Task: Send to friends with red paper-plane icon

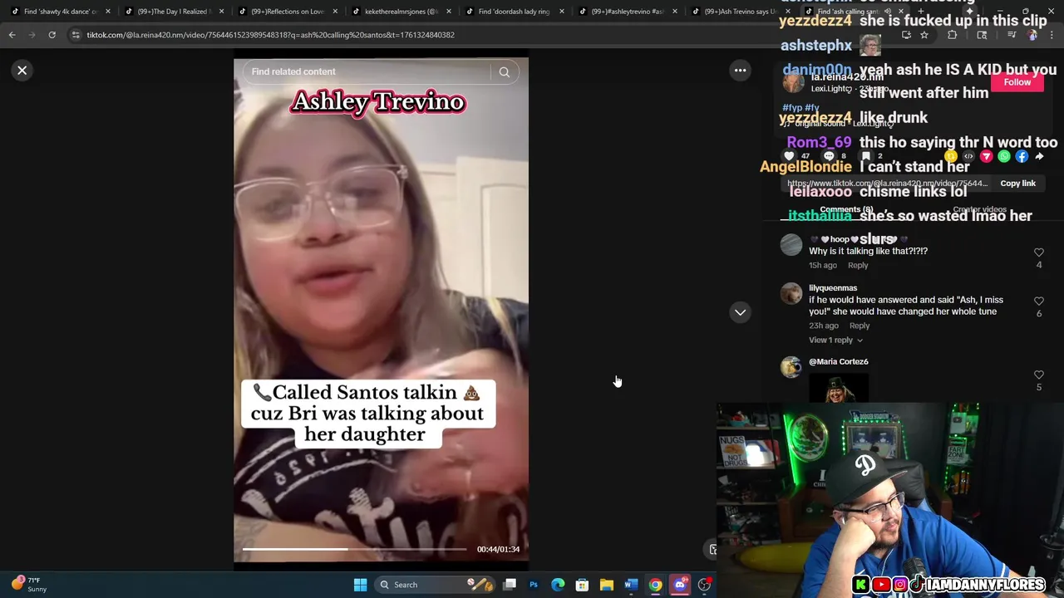Action: click(x=986, y=156)
